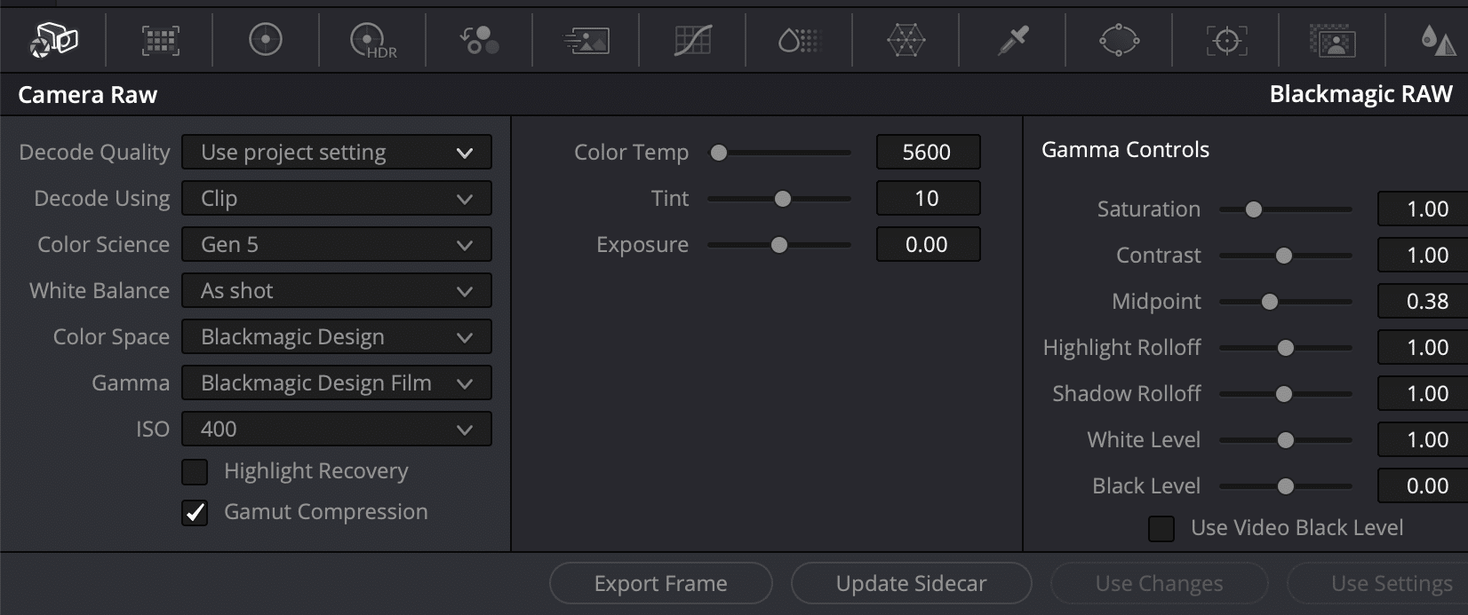Viewport: 1468px width, 615px height.
Task: Open the Magic Mask palette
Action: click(1331, 40)
